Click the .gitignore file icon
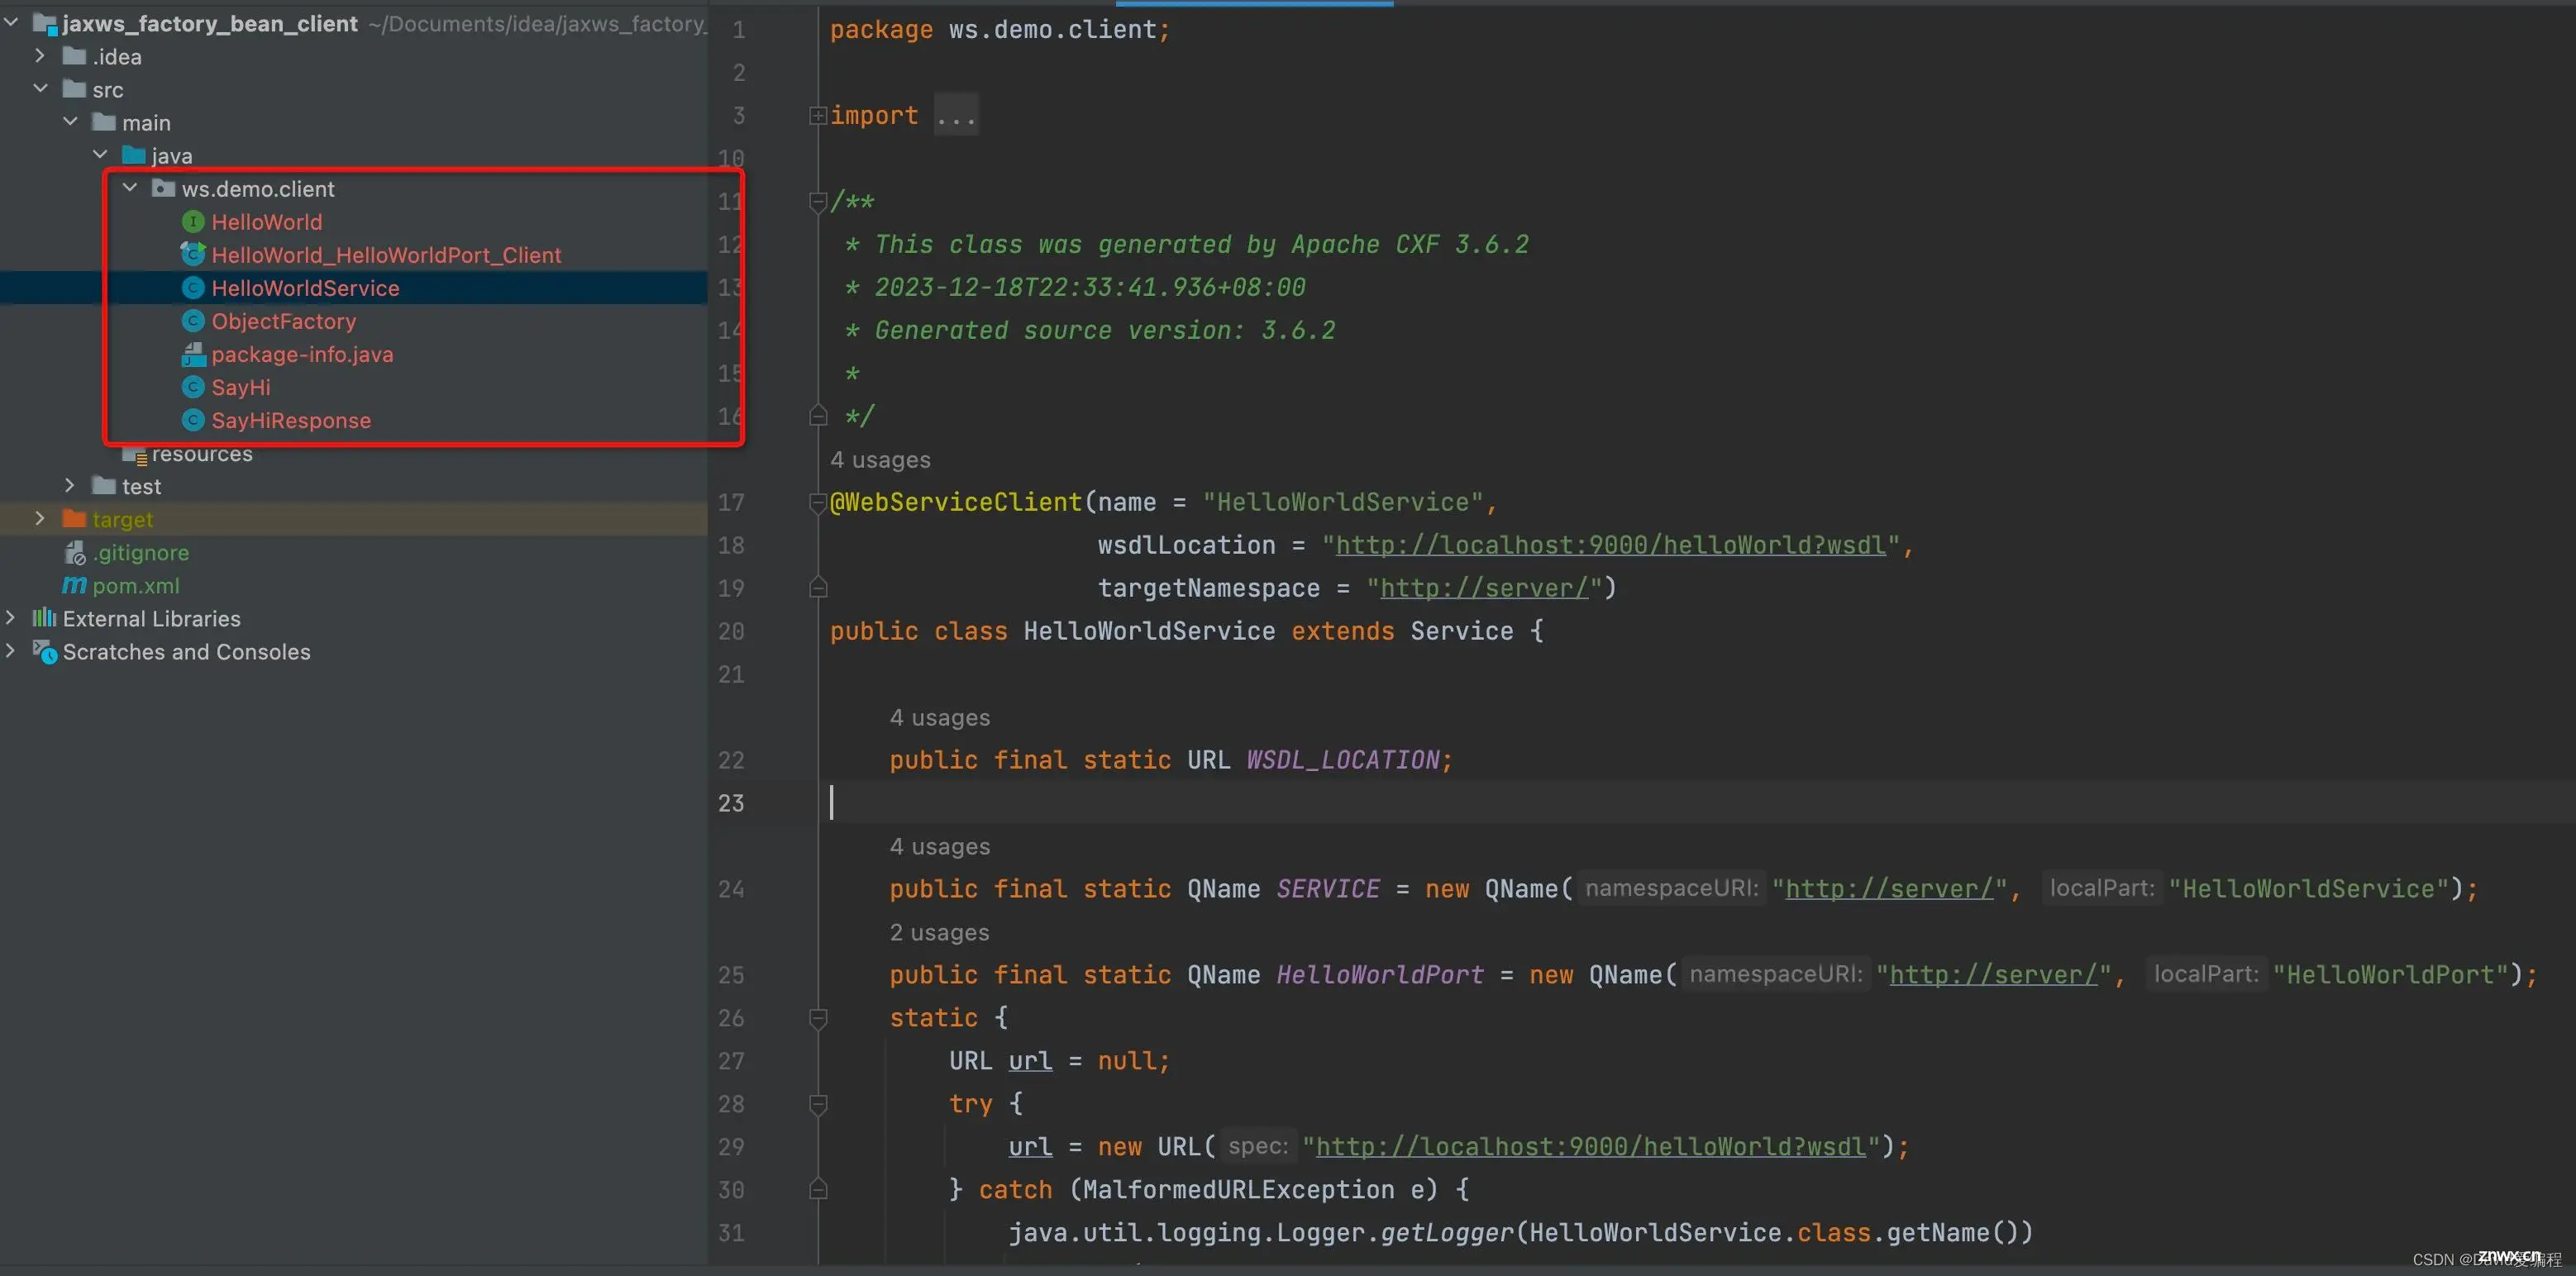Screen dimensions: 2576x1276 [75, 552]
